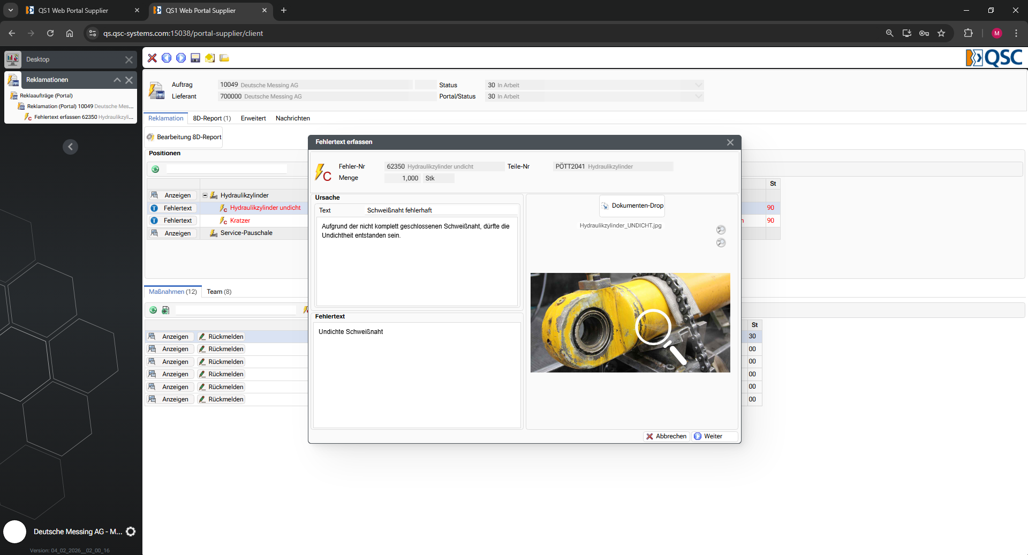Open the settings gear next to Deutsche Messing AG
The height and width of the screenshot is (555, 1028).
(x=131, y=531)
